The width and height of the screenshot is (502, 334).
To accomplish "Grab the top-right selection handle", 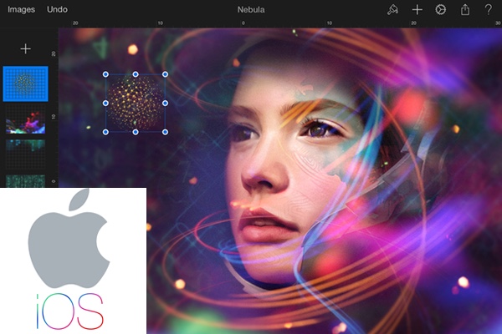I will click(x=165, y=74).
